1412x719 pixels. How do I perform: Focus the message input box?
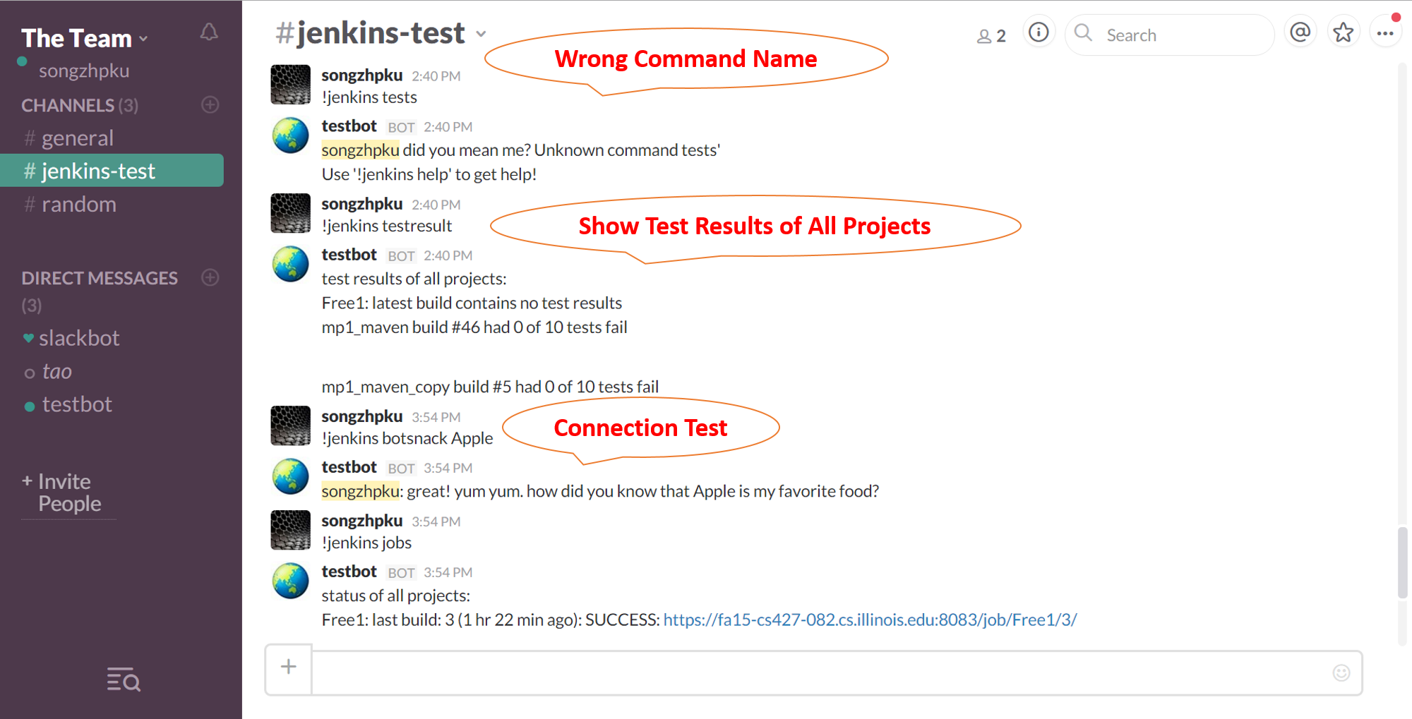837,672
